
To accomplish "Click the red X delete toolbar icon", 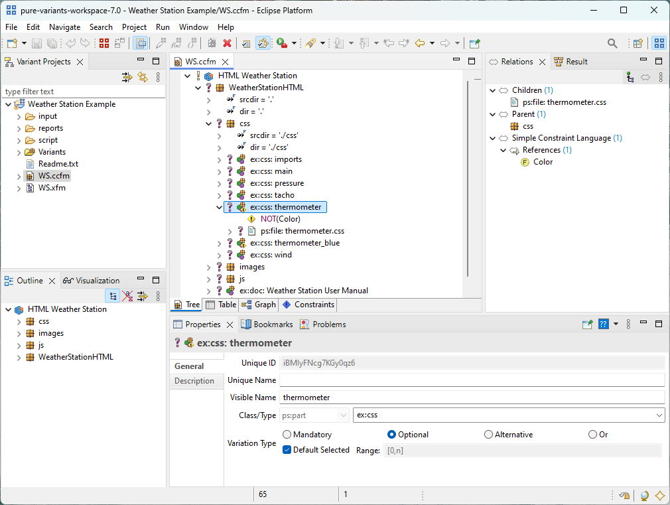I will pyautogui.click(x=227, y=43).
